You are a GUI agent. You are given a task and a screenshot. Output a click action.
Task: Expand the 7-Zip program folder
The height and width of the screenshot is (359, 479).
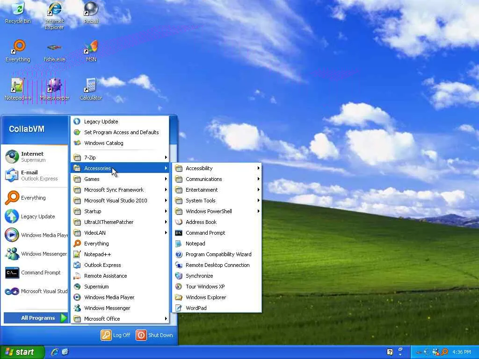point(120,157)
